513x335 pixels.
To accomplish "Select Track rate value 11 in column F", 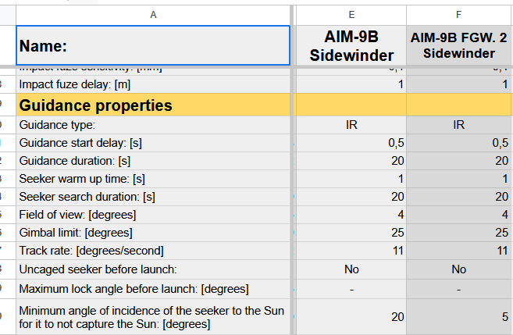I will [459, 251].
